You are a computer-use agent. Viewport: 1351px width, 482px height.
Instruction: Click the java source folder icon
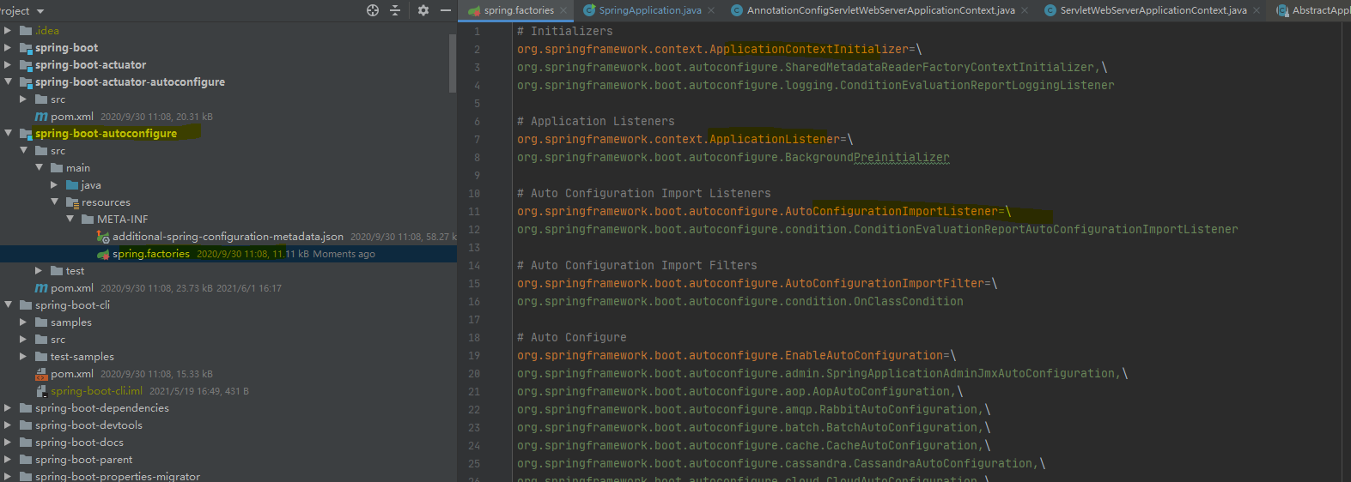click(x=72, y=185)
